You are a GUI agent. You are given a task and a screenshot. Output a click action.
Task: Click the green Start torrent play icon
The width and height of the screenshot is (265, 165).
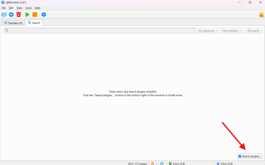(x=27, y=15)
